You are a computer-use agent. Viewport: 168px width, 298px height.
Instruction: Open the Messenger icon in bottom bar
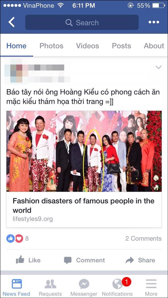(x=84, y=284)
